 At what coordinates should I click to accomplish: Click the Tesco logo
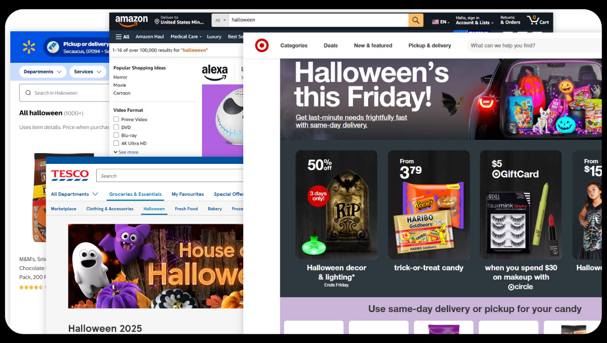pos(70,175)
